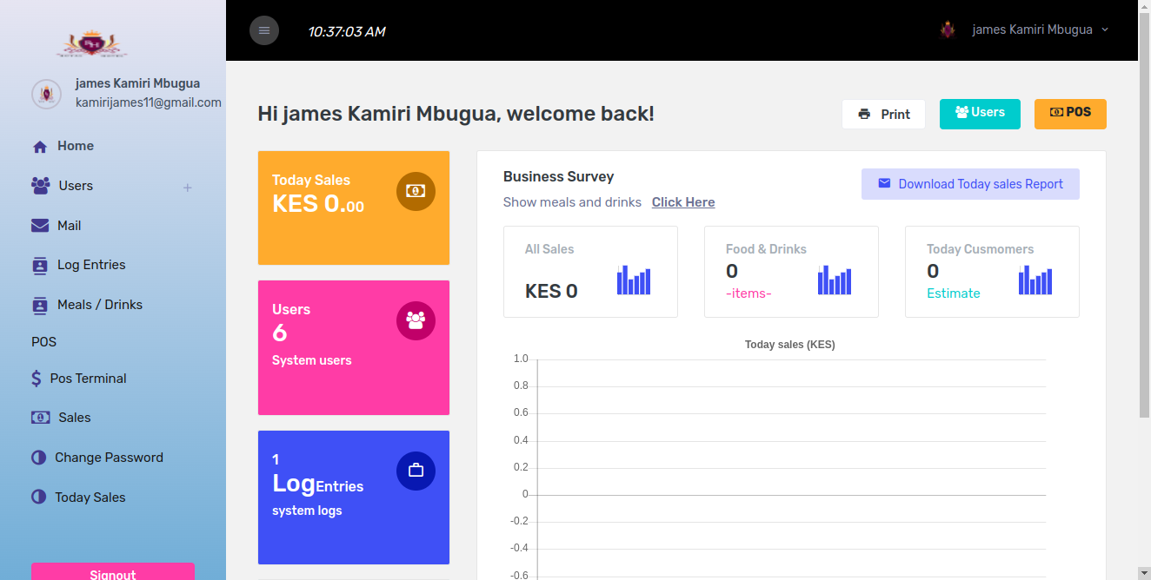Expand the Users submenu with plus sign
Screen dimensions: 1151x580
[x=187, y=188]
